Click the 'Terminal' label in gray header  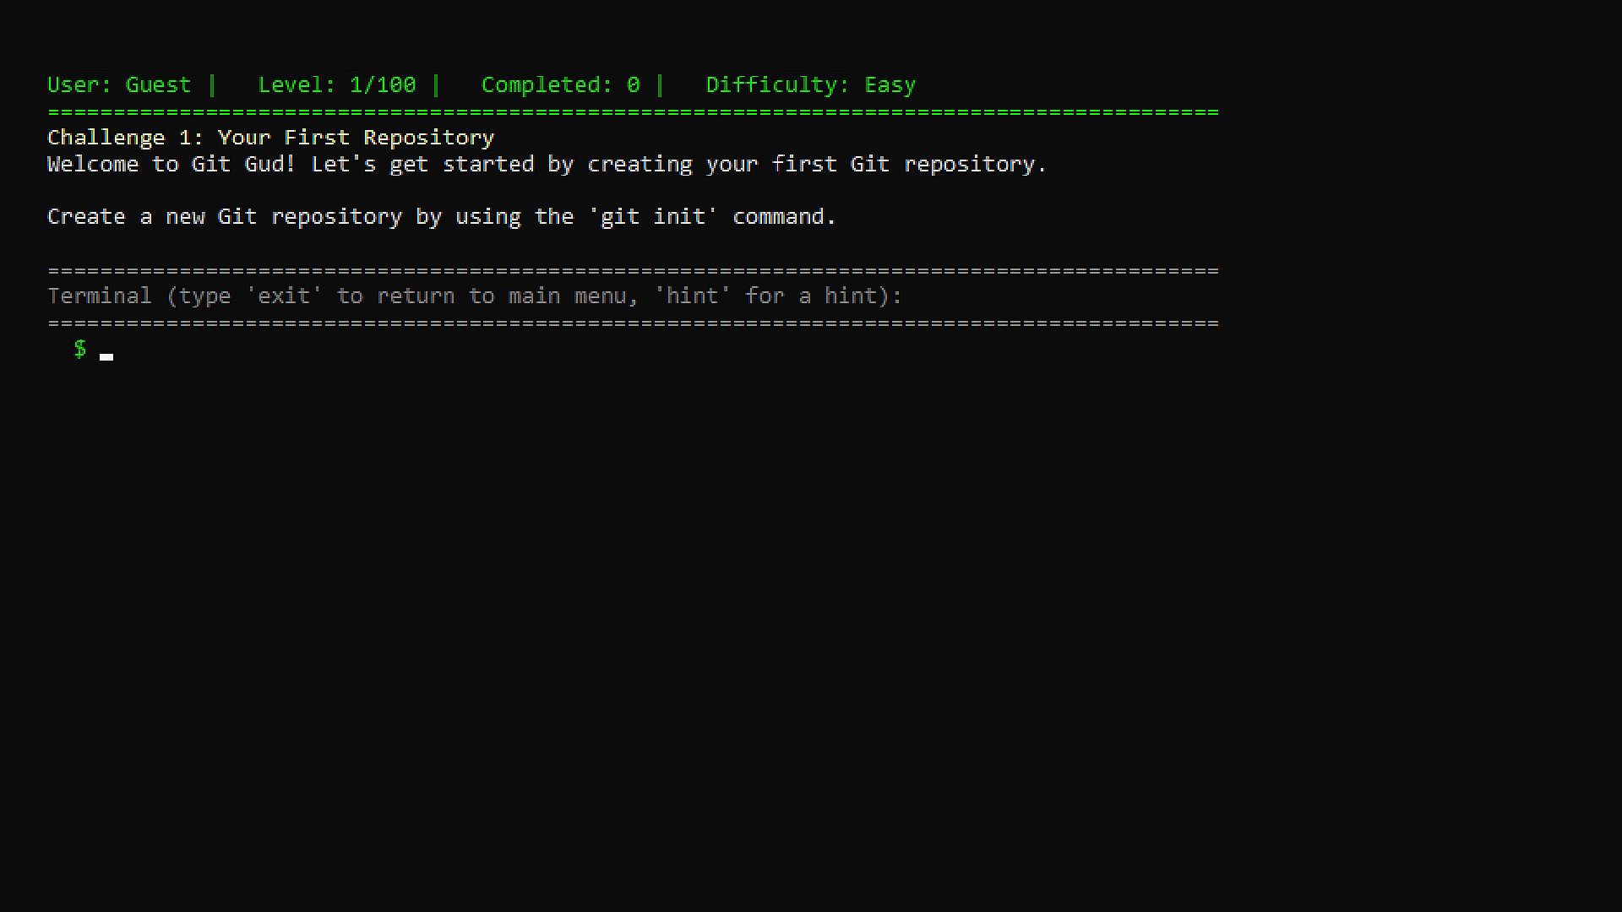(100, 296)
